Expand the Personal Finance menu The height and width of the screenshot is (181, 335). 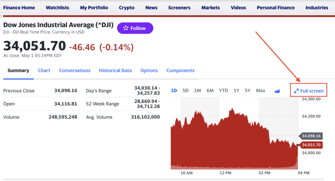tap(276, 7)
